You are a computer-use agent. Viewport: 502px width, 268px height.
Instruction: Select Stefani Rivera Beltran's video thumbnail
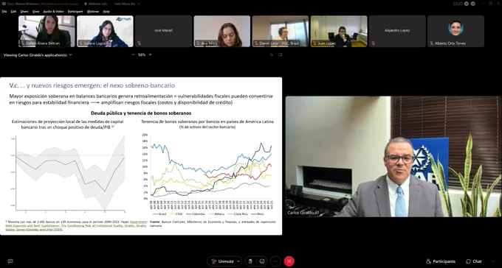47,32
